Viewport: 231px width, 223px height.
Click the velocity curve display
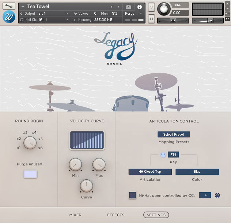[87, 140]
